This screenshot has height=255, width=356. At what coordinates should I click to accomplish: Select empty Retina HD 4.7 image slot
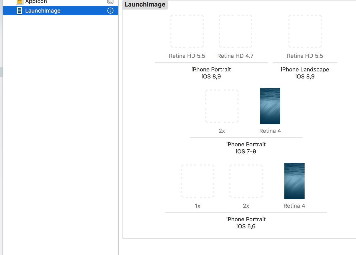coord(235,31)
